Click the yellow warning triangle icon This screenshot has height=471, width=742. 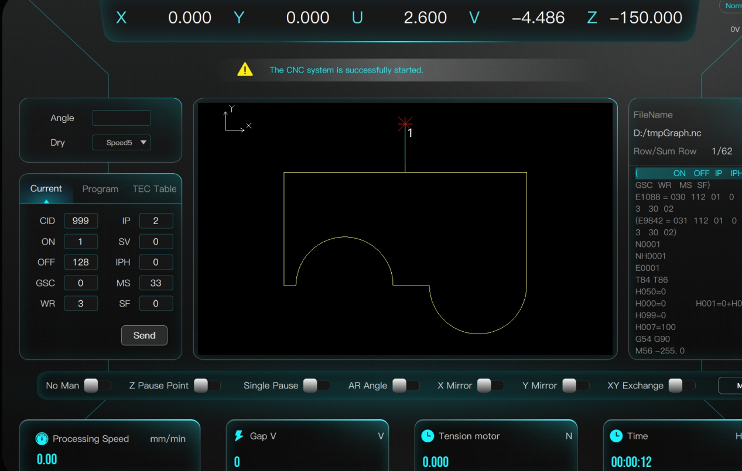click(245, 70)
